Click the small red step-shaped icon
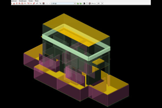Viewport: 162px width, 108px height. [x=31, y=4]
